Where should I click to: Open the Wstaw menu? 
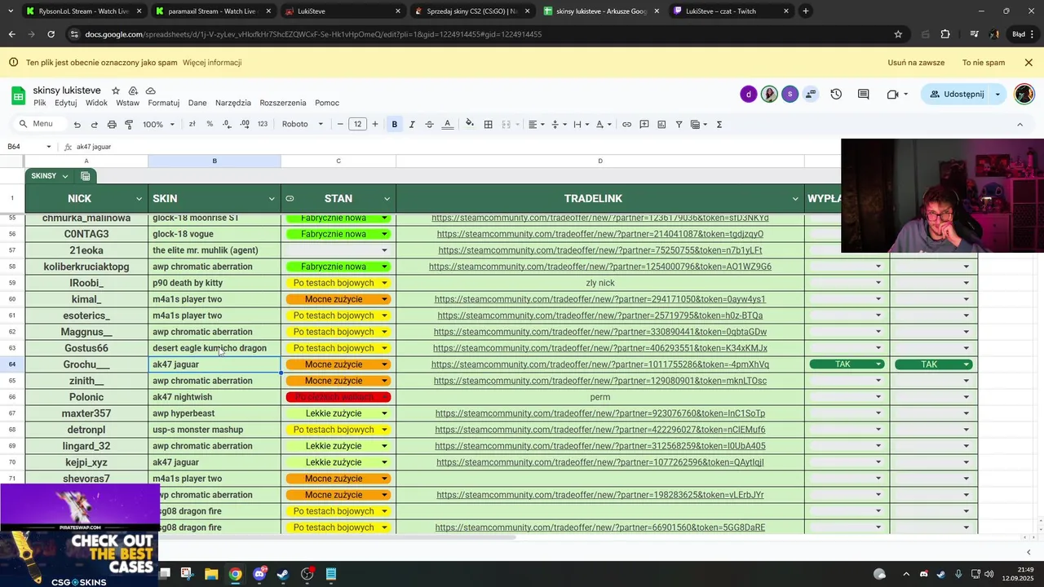(x=127, y=103)
